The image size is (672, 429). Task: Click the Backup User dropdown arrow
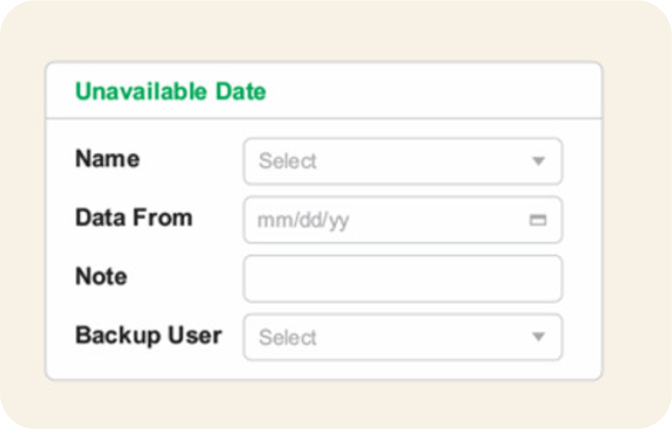tap(538, 337)
